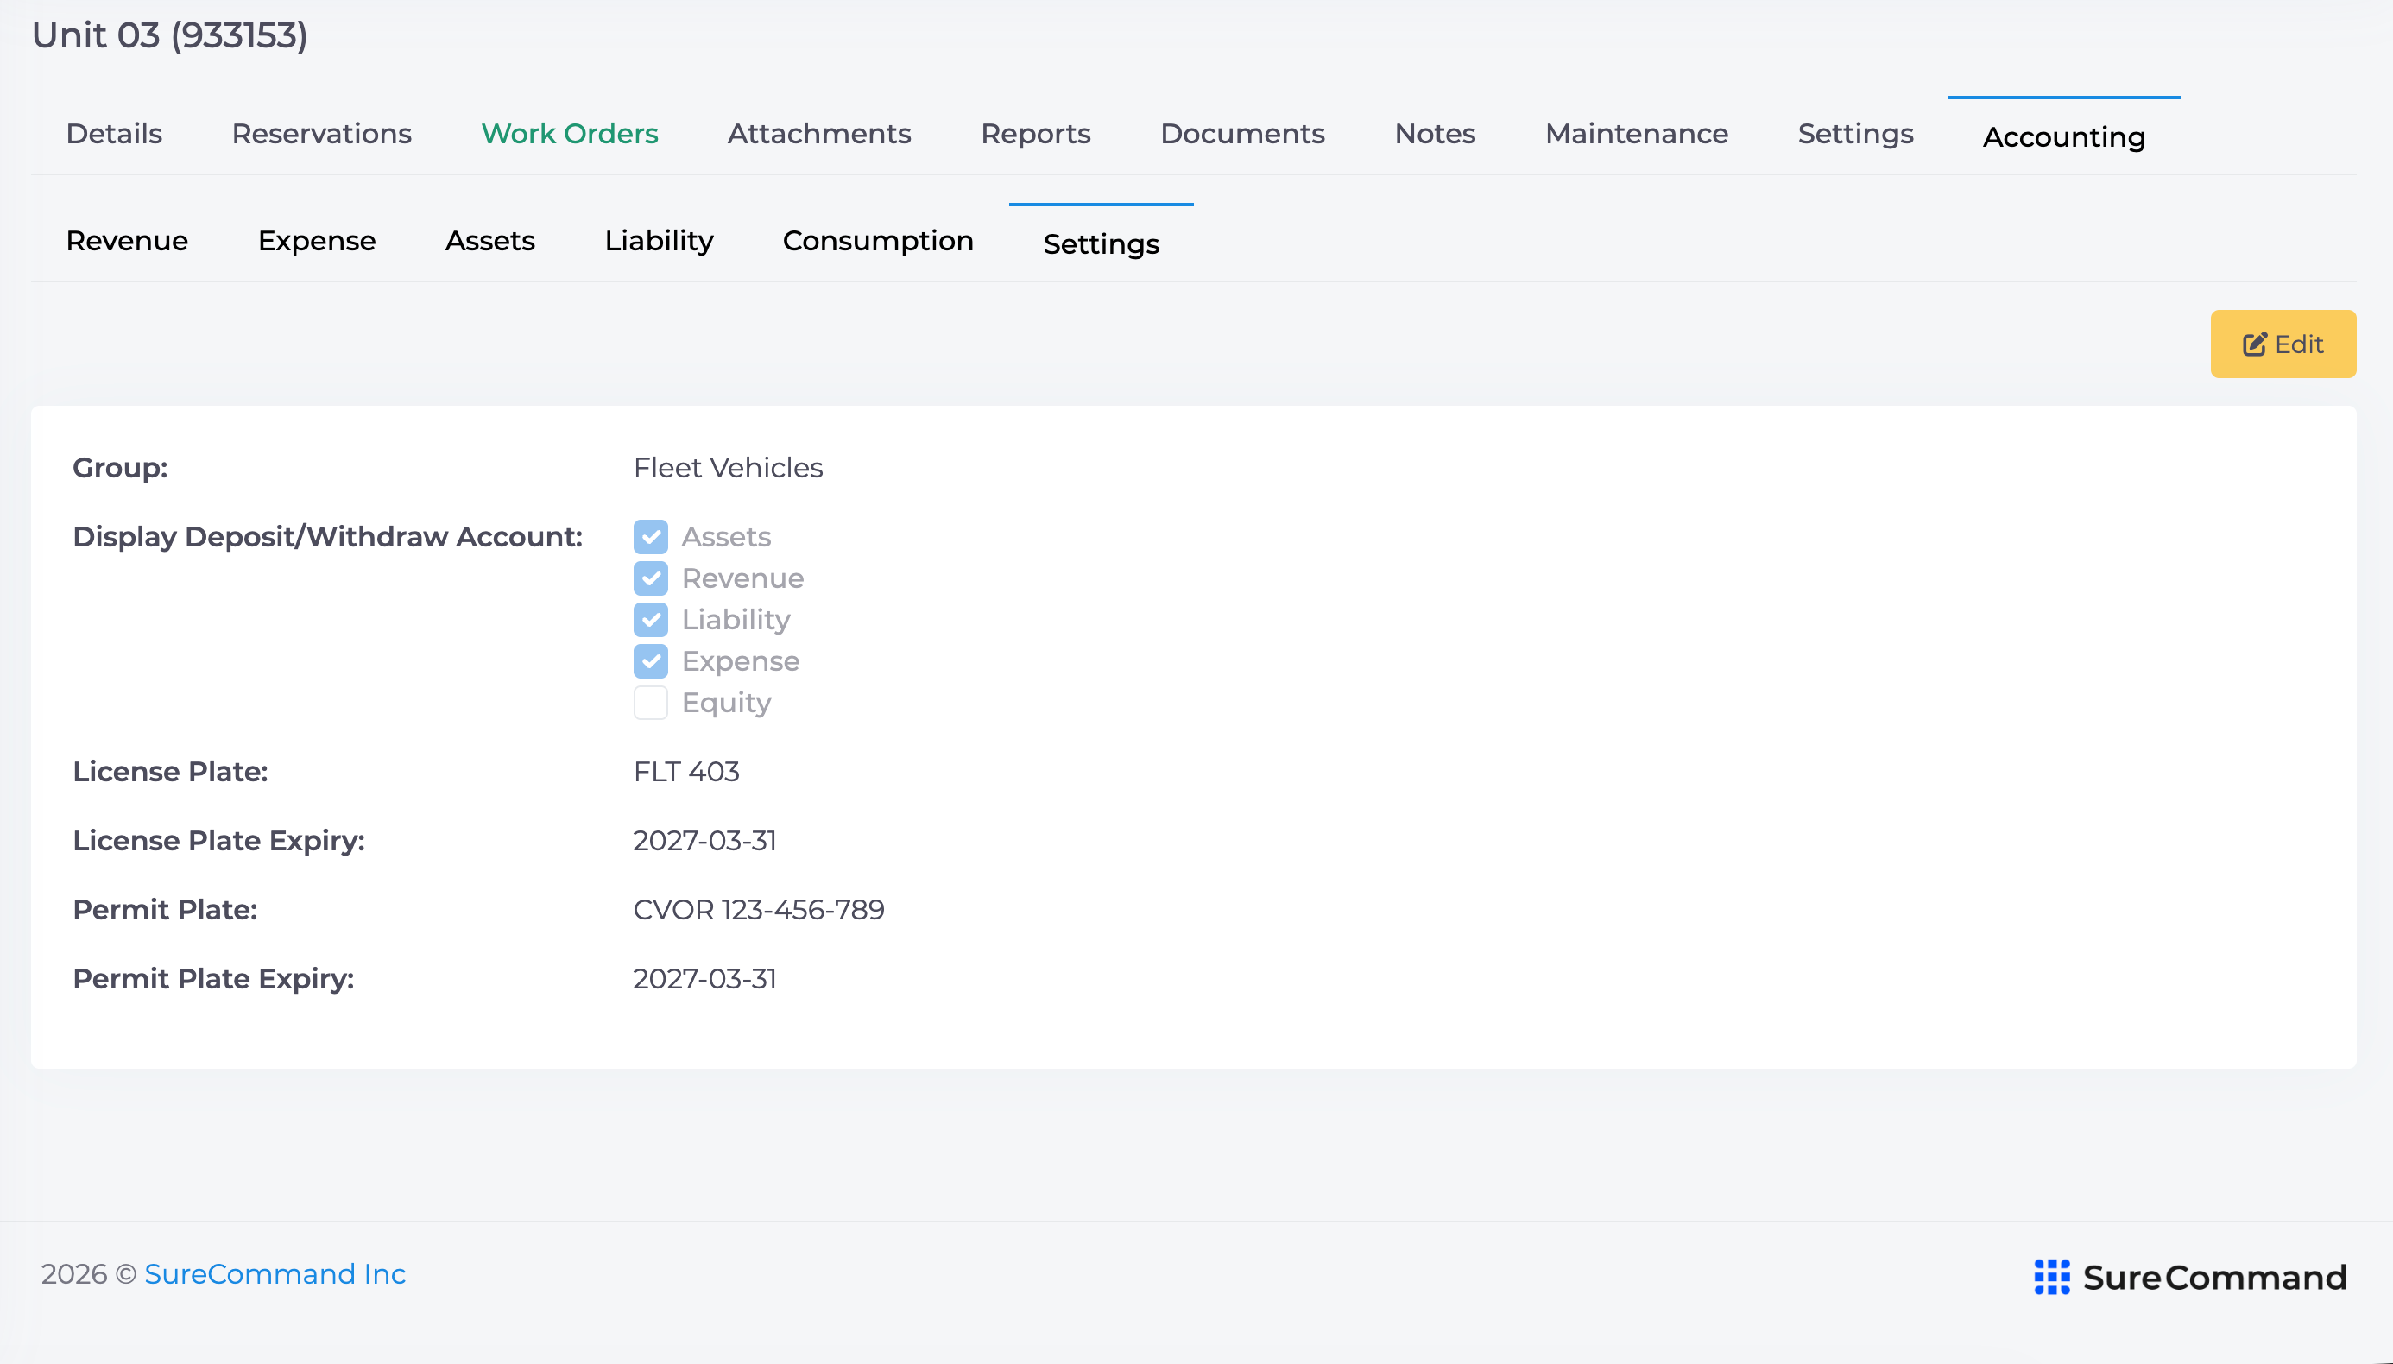The image size is (2393, 1364).
Task: Select the Maintenance tab
Action: tap(1636, 134)
